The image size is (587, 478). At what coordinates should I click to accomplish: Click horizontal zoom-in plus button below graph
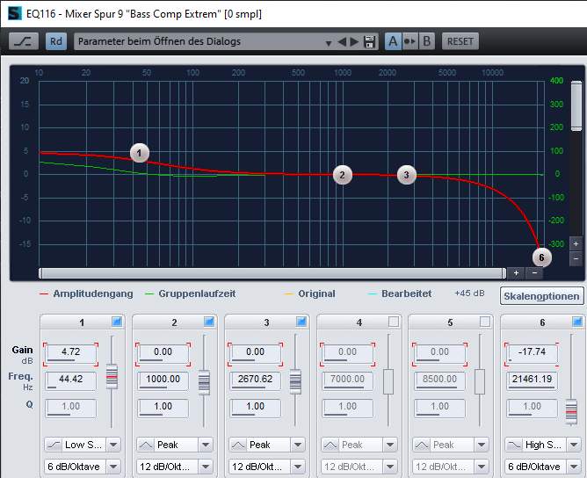(x=517, y=273)
